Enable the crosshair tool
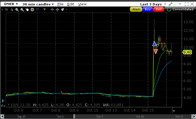The height and width of the screenshot is (119, 196). 32,10
